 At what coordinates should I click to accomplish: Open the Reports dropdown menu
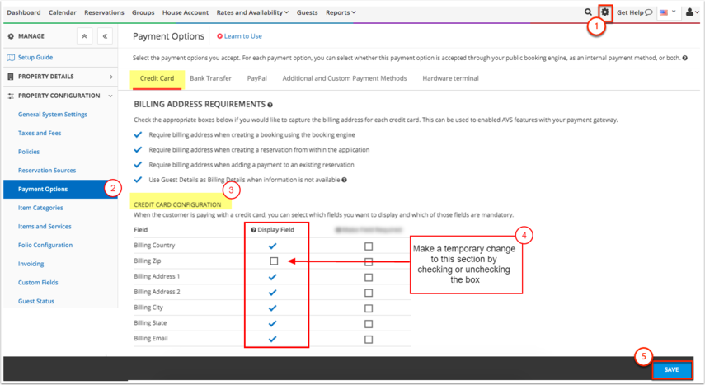(341, 12)
